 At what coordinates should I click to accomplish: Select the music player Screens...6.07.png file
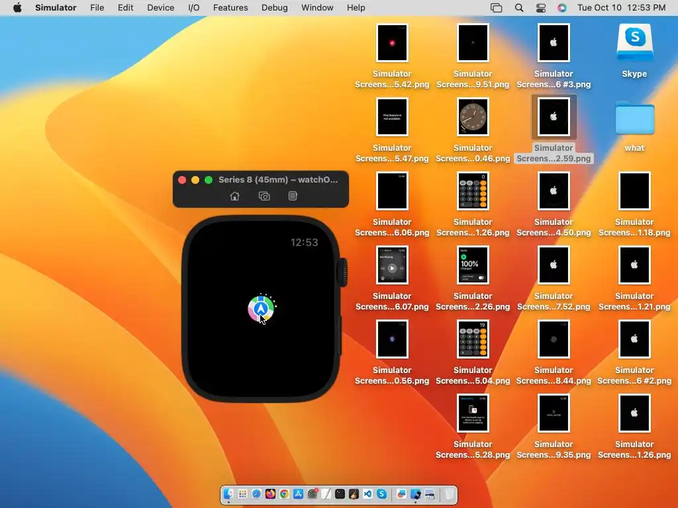click(392, 265)
